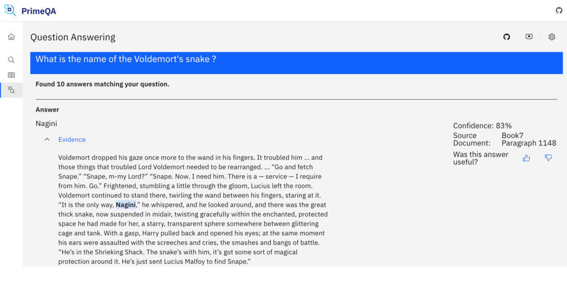Open the Home page from the sidebar
Screen dimensions: 567x281
pos(11,37)
